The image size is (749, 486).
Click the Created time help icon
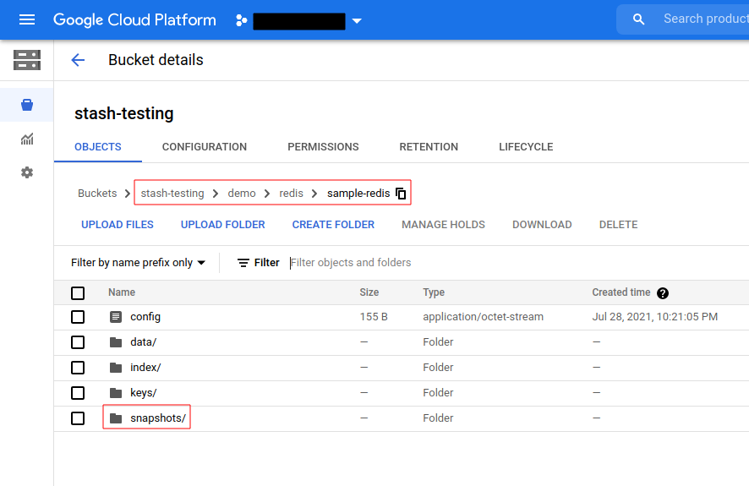pos(663,293)
